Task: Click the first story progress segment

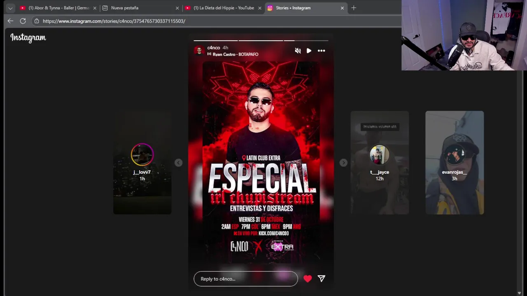Action: (216, 41)
